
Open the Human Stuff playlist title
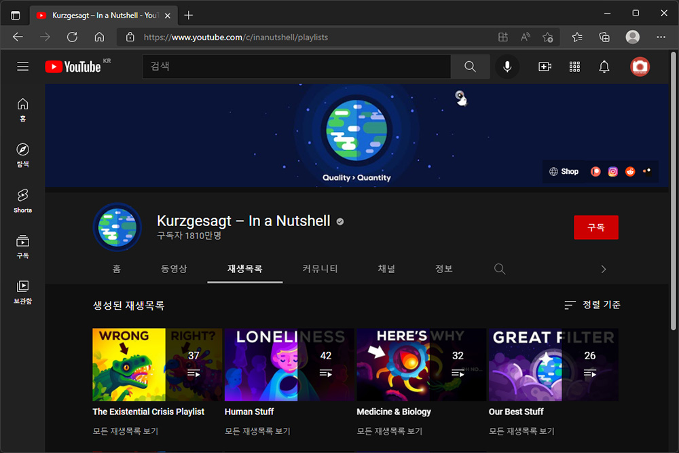[249, 412]
